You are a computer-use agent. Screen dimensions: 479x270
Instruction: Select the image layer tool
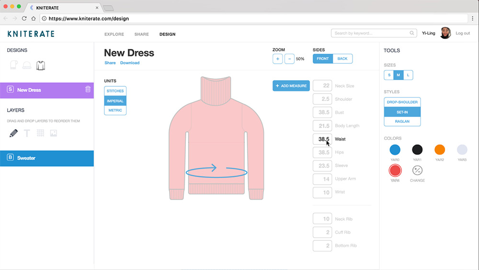(54, 133)
